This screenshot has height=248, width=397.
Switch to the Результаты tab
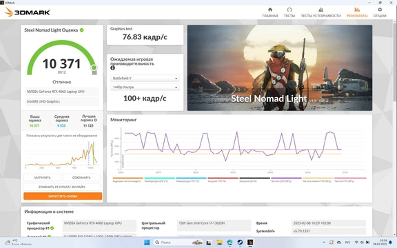[357, 12]
